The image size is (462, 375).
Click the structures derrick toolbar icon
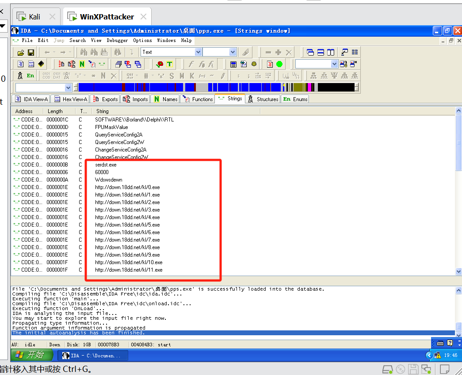pos(20,76)
